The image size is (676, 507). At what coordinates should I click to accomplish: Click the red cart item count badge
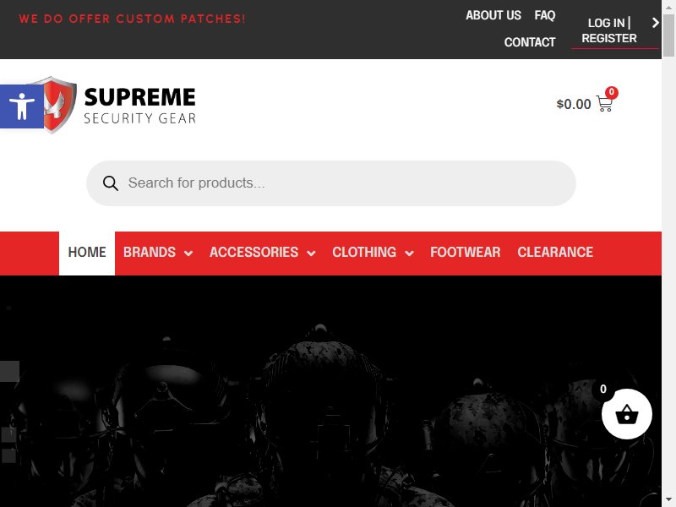coord(611,92)
